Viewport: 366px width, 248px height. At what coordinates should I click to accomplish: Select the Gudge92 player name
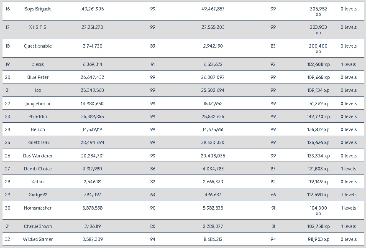point(38,195)
